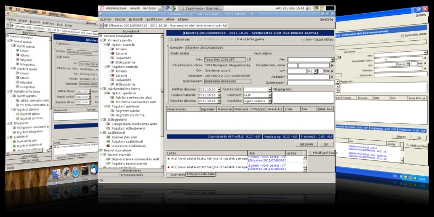
Task: Center window: Sztornó icon under Rögzített számlák
Action: [112, 75]
